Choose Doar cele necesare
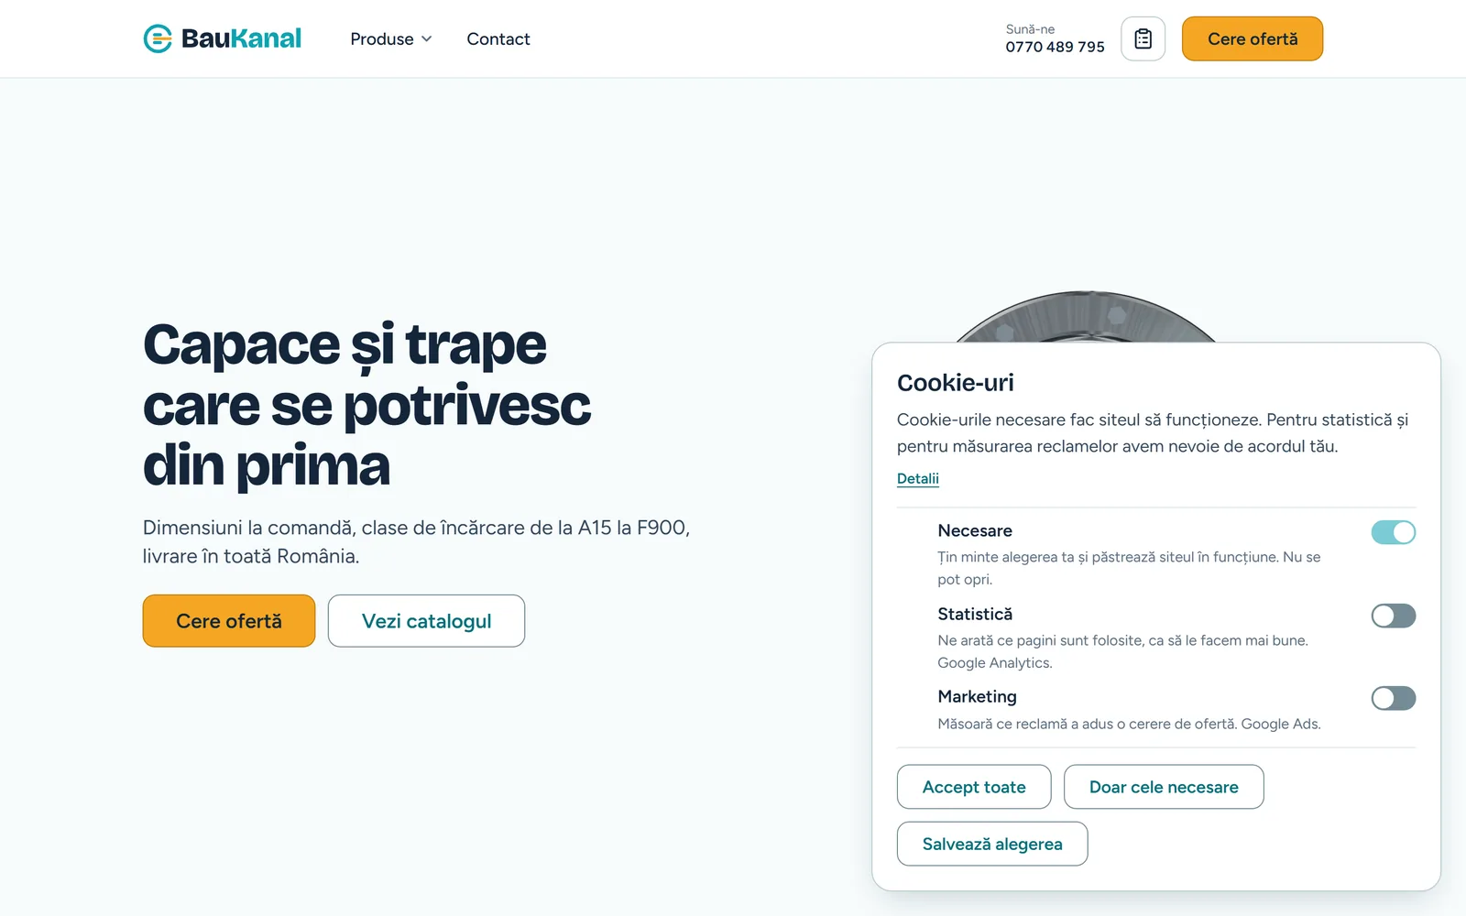The image size is (1466, 916). tap(1164, 787)
